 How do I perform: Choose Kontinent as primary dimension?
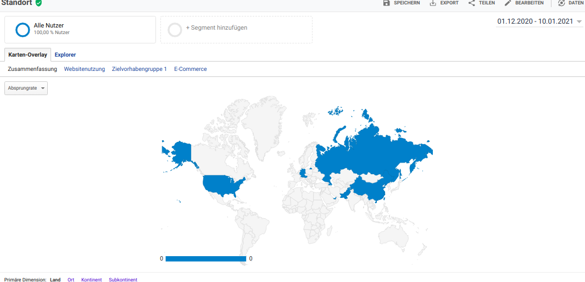point(91,279)
